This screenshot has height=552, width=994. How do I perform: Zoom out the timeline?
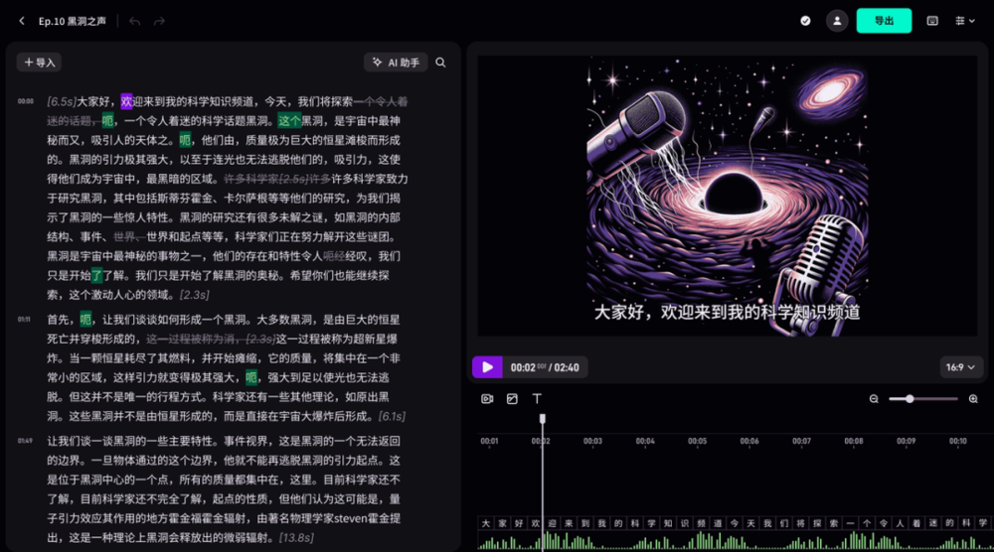coord(874,399)
